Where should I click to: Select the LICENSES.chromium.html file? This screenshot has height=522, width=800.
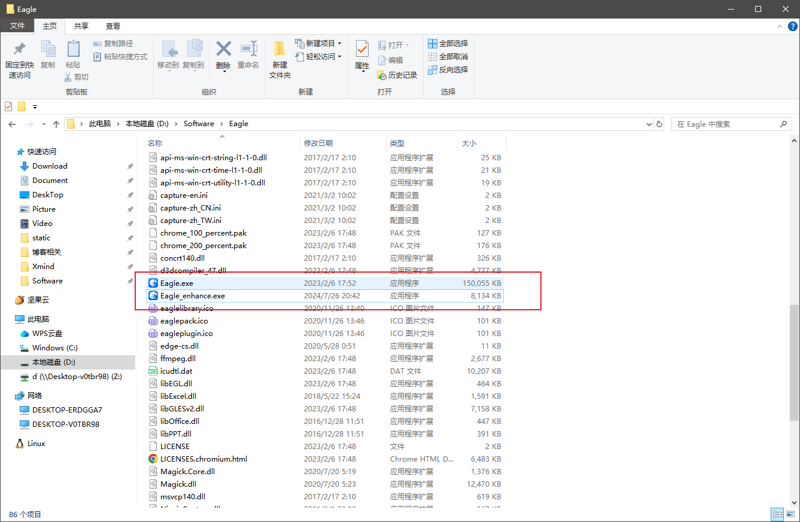pyautogui.click(x=324, y=459)
